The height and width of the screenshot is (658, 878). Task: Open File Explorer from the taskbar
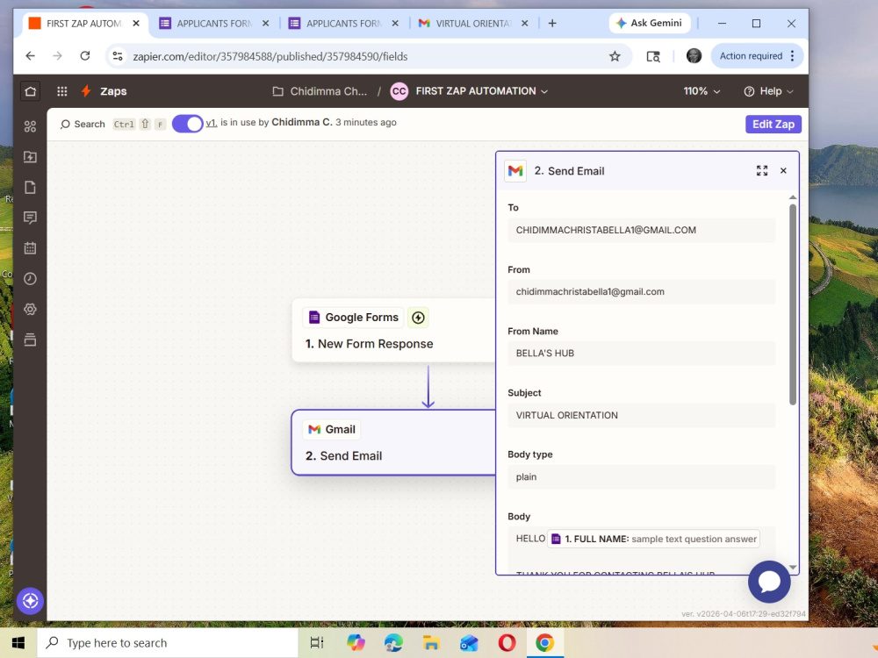(430, 643)
